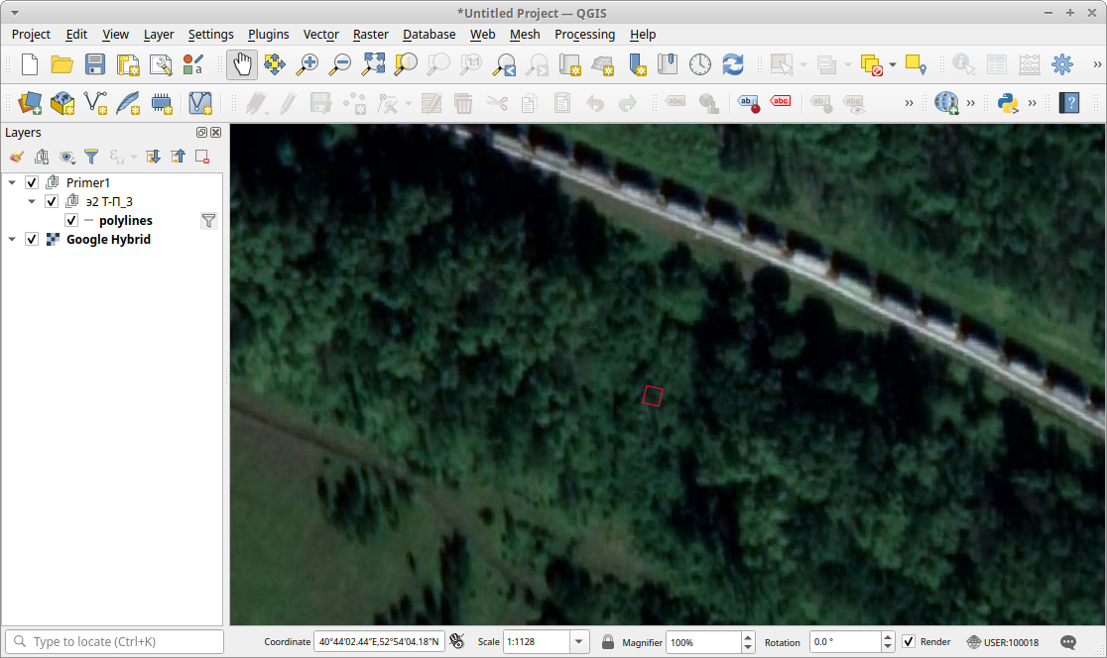Collapse the Primer1 group

click(12, 182)
